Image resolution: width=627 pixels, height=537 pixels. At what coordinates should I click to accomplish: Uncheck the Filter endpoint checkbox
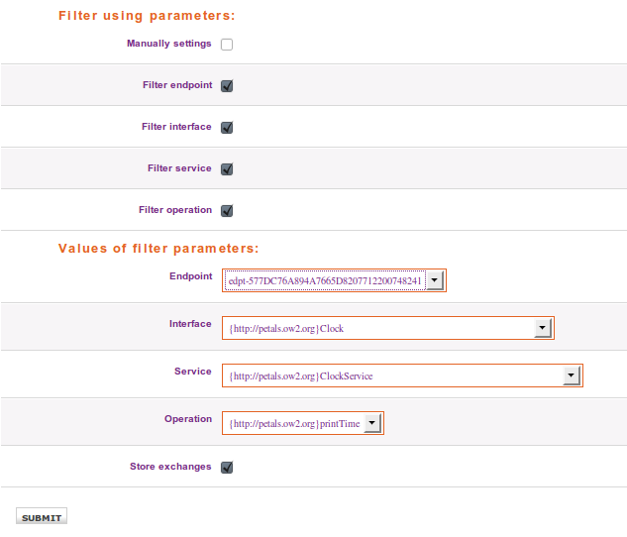[x=227, y=86]
